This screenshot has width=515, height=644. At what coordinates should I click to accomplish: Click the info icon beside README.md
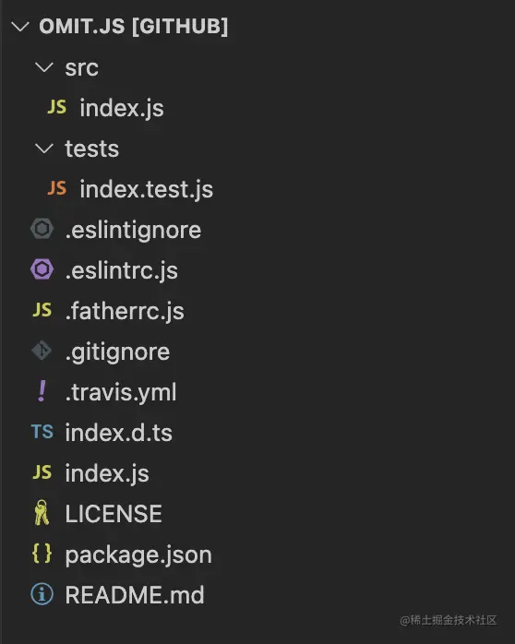coord(42,594)
